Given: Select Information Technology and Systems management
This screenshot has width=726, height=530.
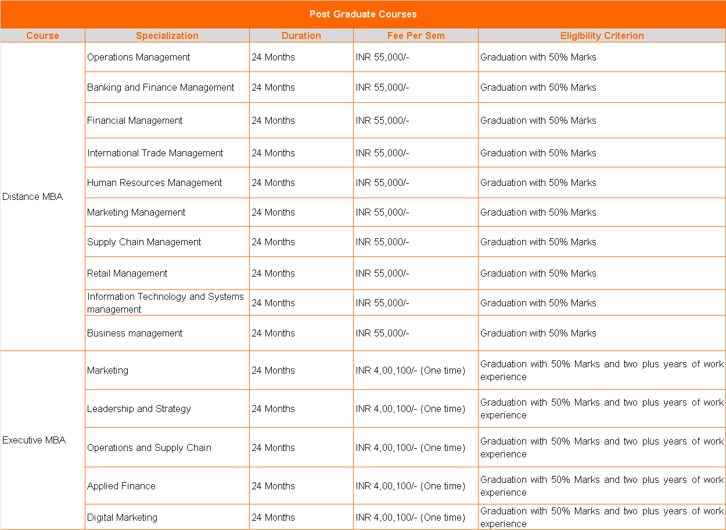Looking at the screenshot, I should click(x=166, y=302).
